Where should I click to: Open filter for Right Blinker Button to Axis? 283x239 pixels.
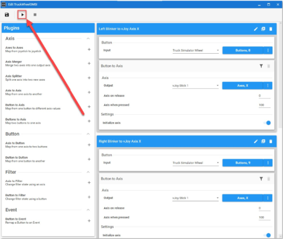(261, 179)
